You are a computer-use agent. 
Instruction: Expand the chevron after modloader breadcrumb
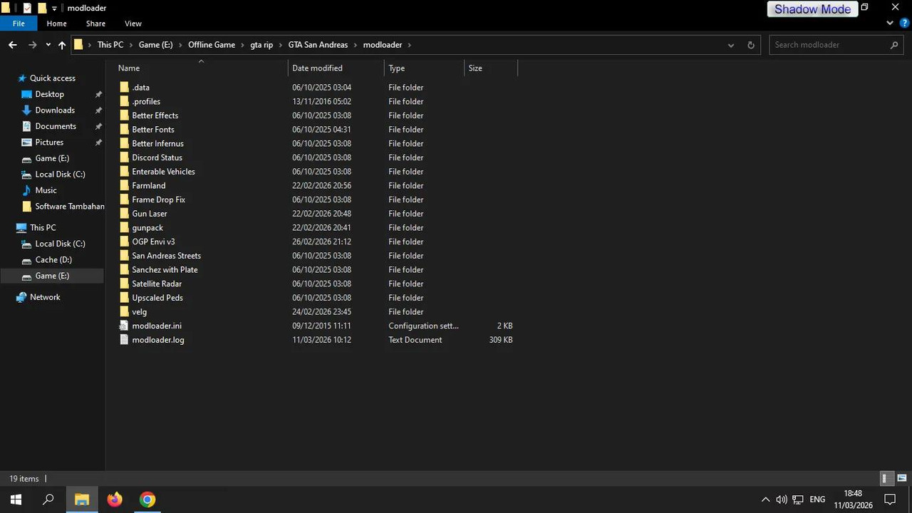(410, 45)
